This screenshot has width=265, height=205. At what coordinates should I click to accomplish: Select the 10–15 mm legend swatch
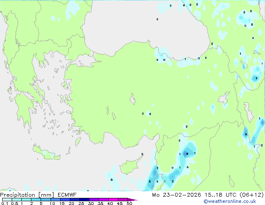tap(55, 200)
